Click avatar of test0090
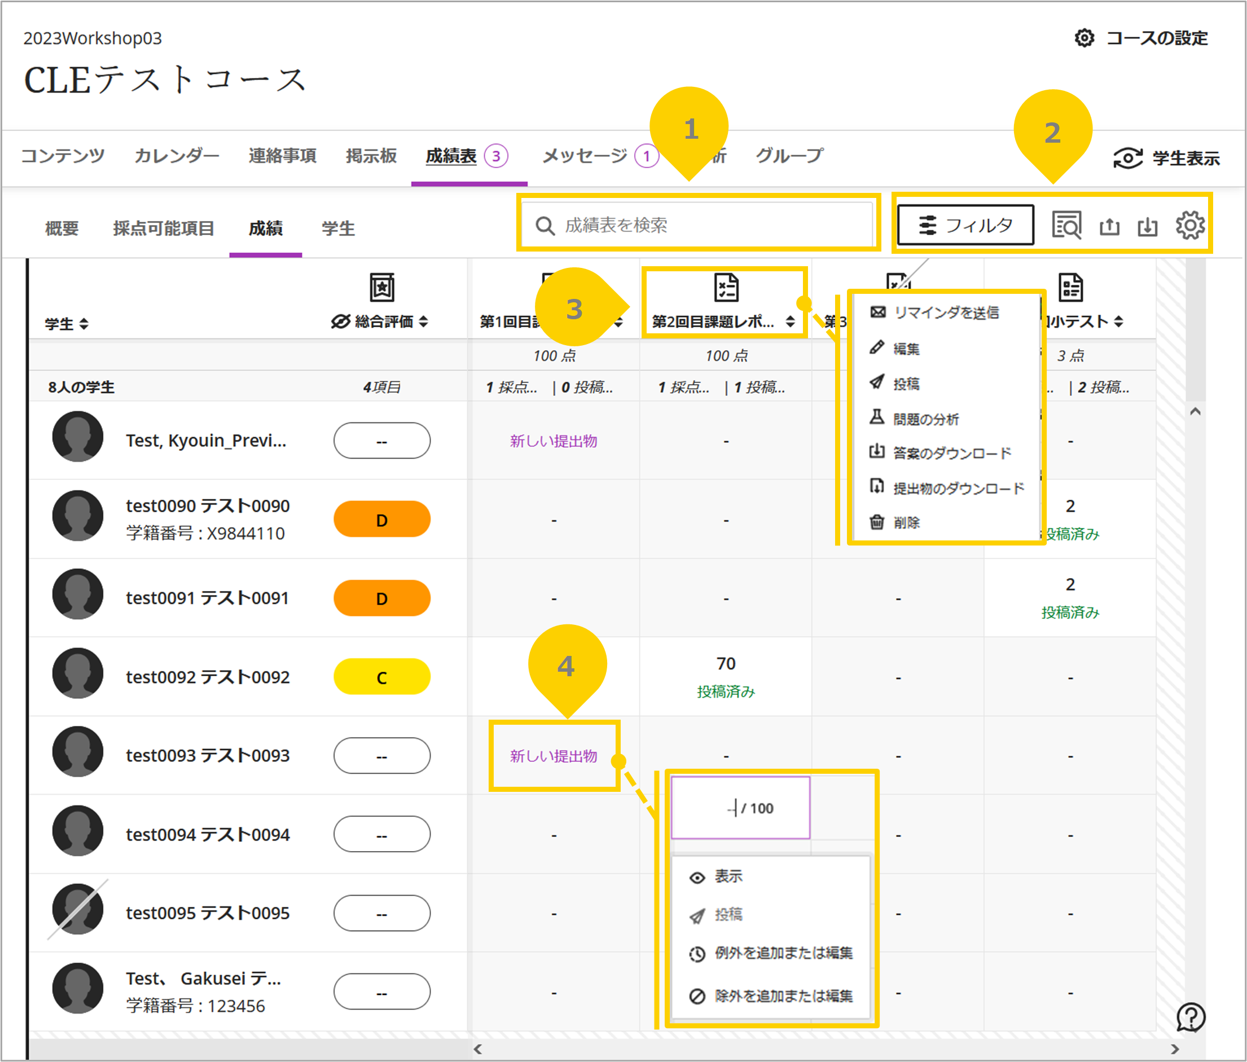 tap(77, 515)
